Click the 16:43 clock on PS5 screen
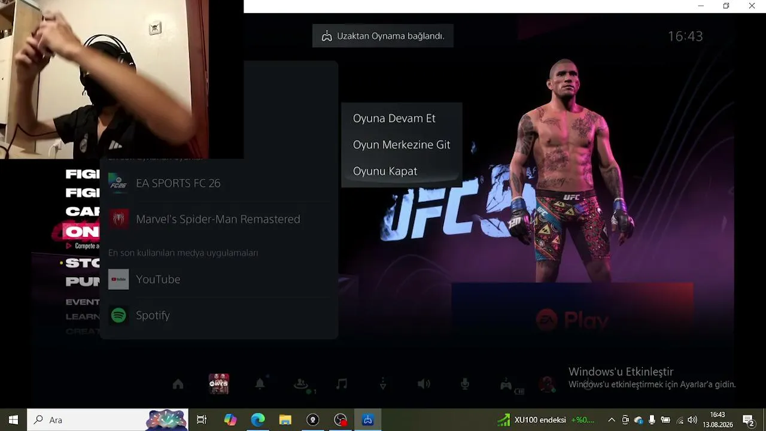The width and height of the screenshot is (766, 431). tap(685, 36)
